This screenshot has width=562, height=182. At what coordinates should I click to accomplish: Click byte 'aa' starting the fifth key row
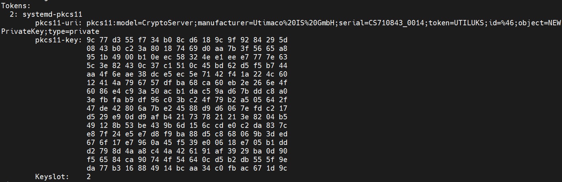[x=91, y=74]
